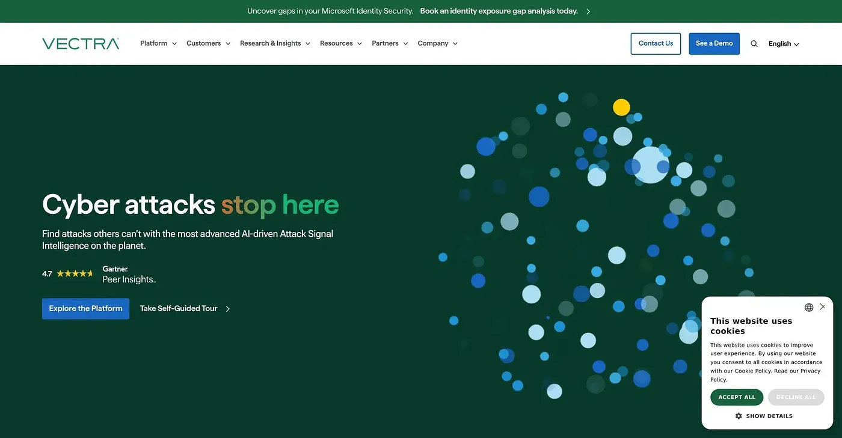Click the Gartner Peer Insights label

tap(129, 275)
